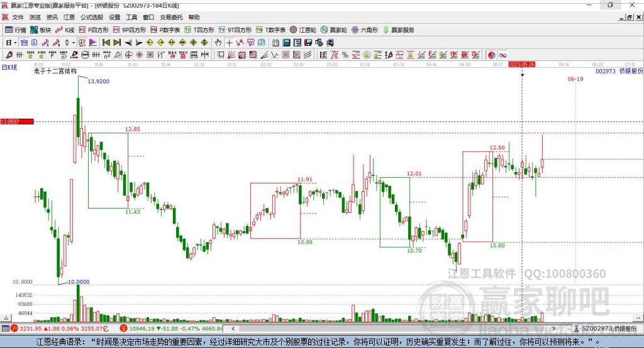This screenshot has width=644, height=348.
Task: Open the 帮助 menu
Action: (x=194, y=17)
